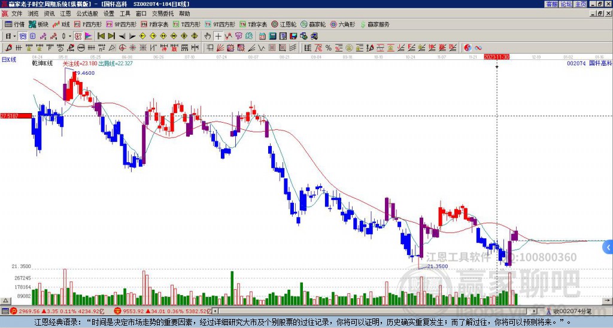Image resolution: width=613 pixels, height=328 pixels.
Task: Click the black right arrow icon
Action: (132, 37)
